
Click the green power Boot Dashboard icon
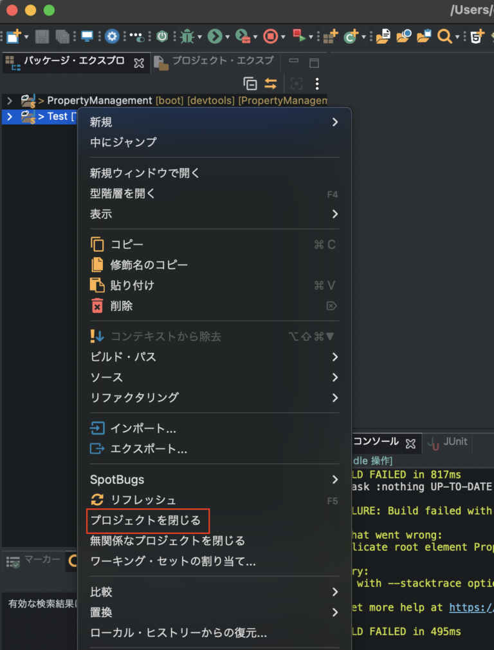tap(162, 37)
